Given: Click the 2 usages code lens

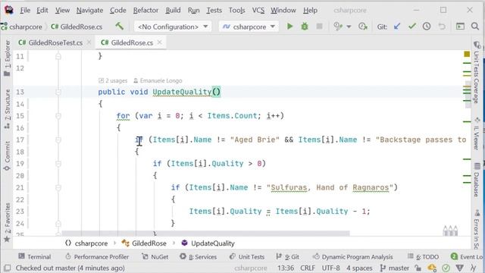Looking at the screenshot, I should click(113, 80).
